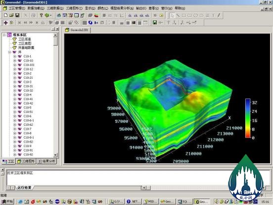The height and width of the screenshot is (205, 273).
Task: Switch to .NET taskbar window
Action: coord(134,202)
